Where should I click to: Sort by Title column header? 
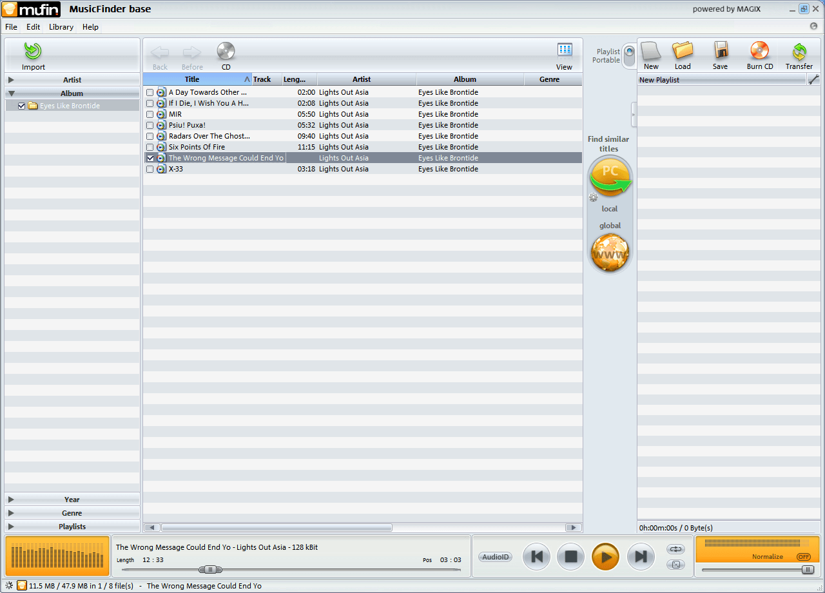(x=197, y=79)
